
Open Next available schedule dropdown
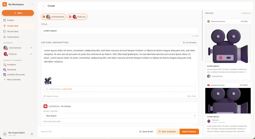click(x=168, y=132)
